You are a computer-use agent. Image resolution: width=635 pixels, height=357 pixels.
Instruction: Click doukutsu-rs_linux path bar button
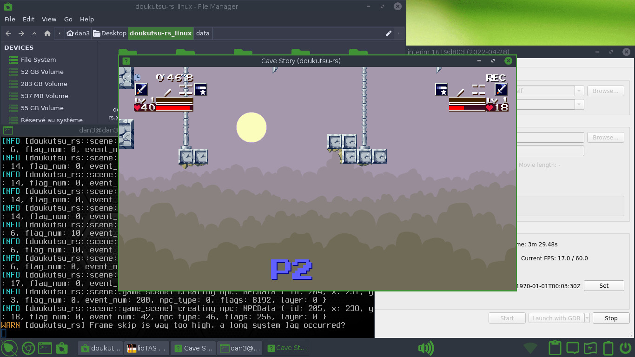pyautogui.click(x=161, y=33)
